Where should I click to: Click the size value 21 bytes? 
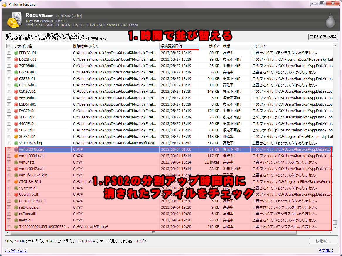pos(212,162)
